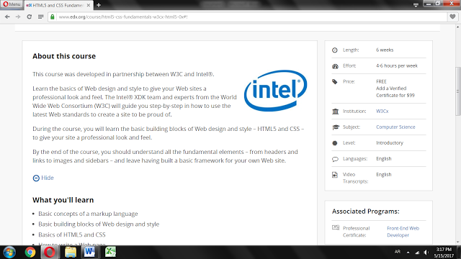Open Word from the taskbar
The width and height of the screenshot is (461, 259).
click(x=89, y=253)
